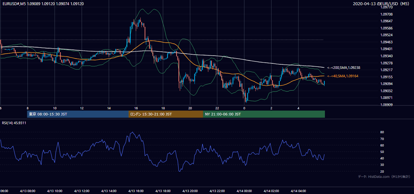Click hour label 22 under the price chart
The image size is (414, 194).
217,108
